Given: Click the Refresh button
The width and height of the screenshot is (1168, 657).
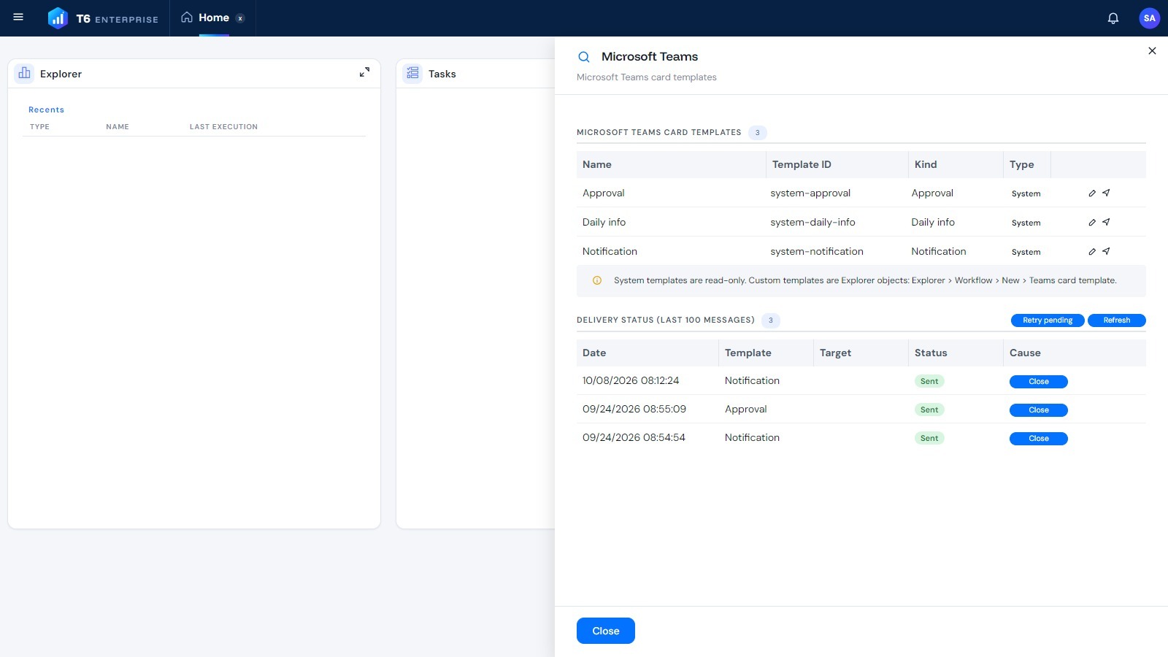Looking at the screenshot, I should tap(1116, 320).
